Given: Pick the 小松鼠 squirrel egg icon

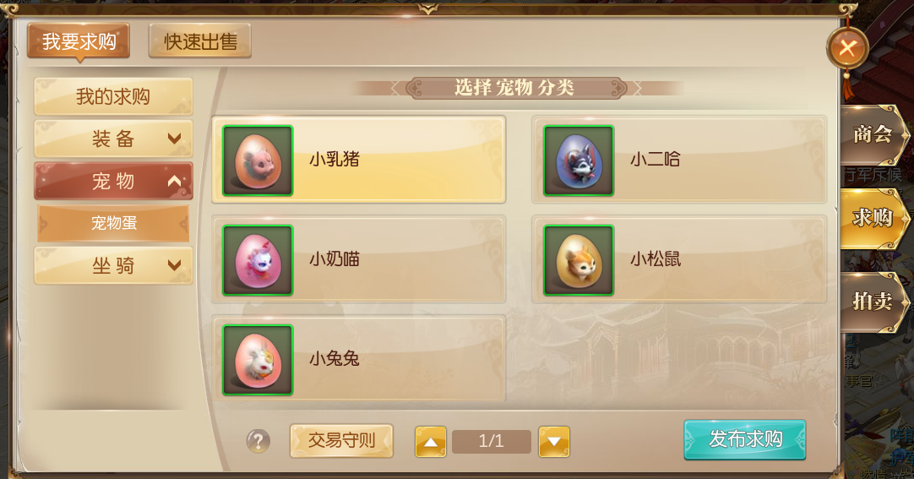Looking at the screenshot, I should tap(579, 260).
